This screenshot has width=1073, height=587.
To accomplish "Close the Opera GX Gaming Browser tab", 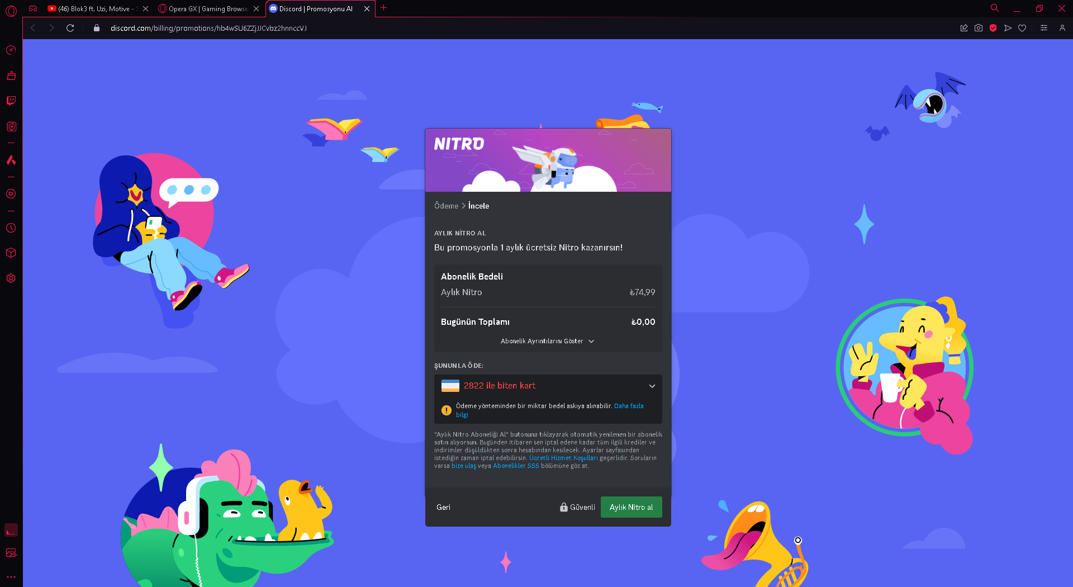I will coord(257,9).
